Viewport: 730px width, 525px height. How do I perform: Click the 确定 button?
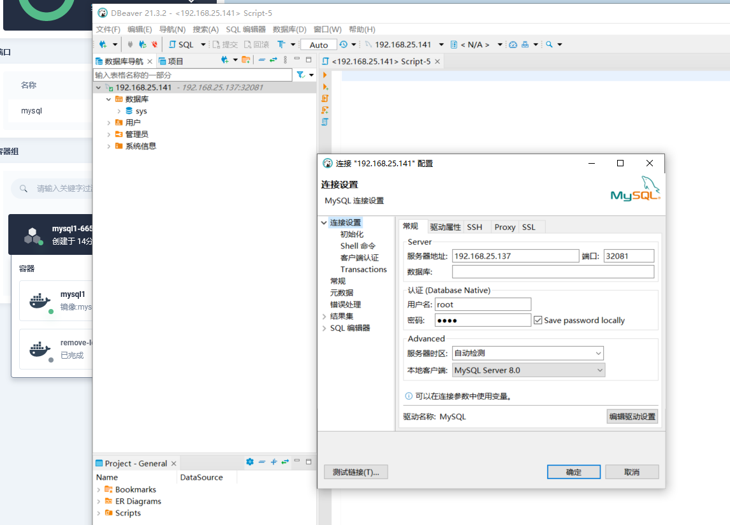click(x=574, y=472)
